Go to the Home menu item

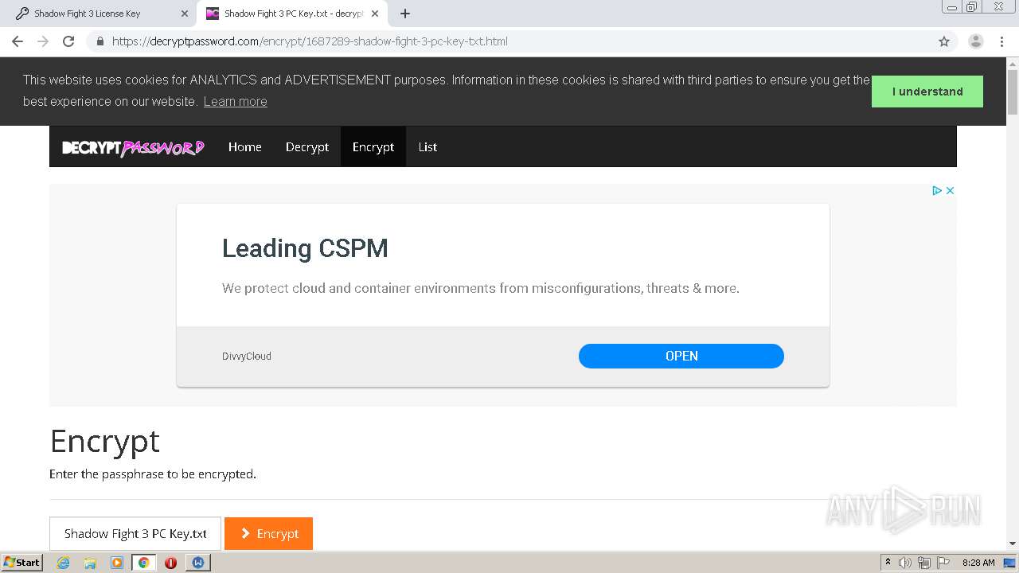click(x=245, y=146)
